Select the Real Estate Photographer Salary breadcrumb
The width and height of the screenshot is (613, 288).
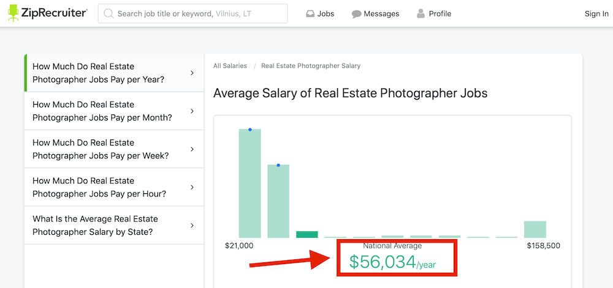311,65
